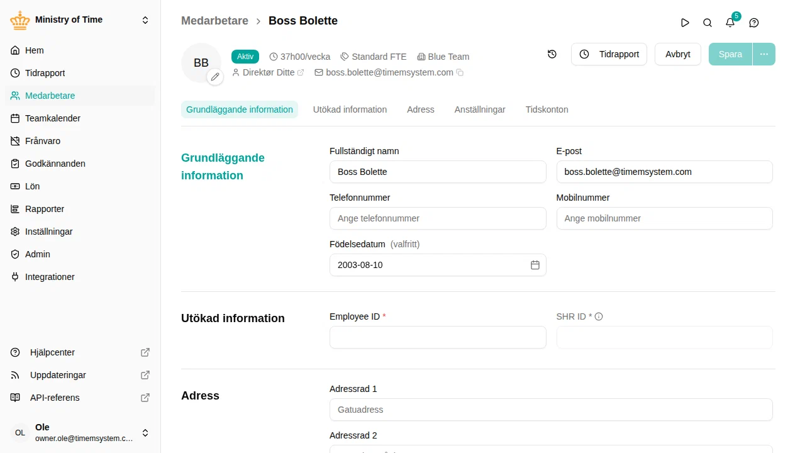This screenshot has width=805, height=453.
Task: Click the history clock icon near Tidrapport
Action: click(552, 54)
